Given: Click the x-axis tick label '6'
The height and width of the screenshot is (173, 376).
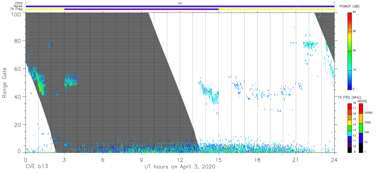Looking at the screenshot, I should [x=103, y=160].
